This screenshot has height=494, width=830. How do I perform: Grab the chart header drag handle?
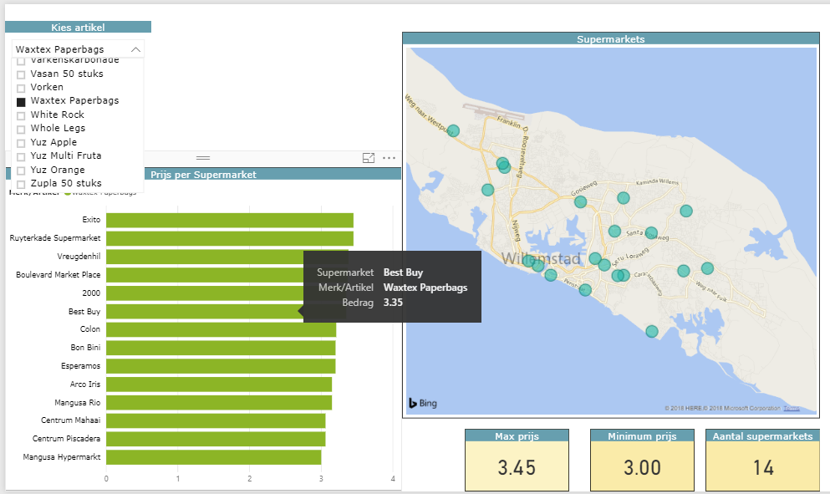click(203, 158)
